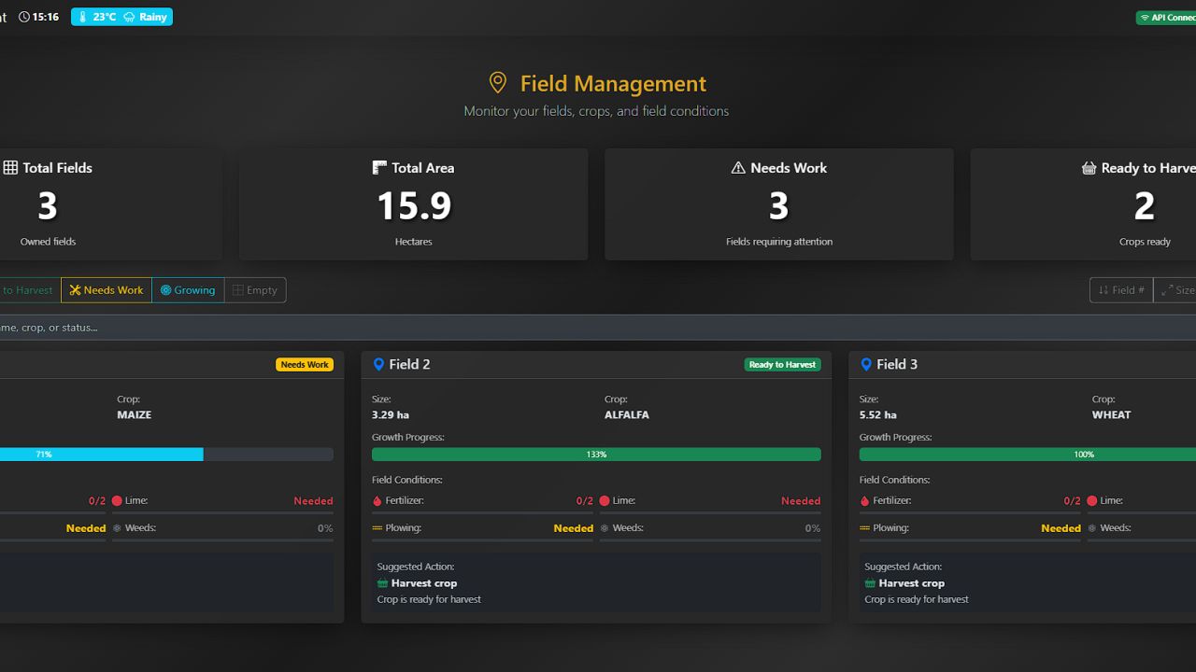The image size is (1196, 672).
Task: Click the Field 2 map pin icon
Action: [x=378, y=364]
